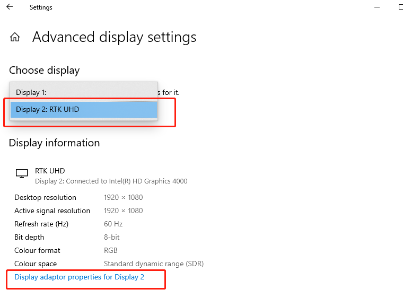403x298 pixels.
Task: Click the Display information heading
Action: click(54, 143)
